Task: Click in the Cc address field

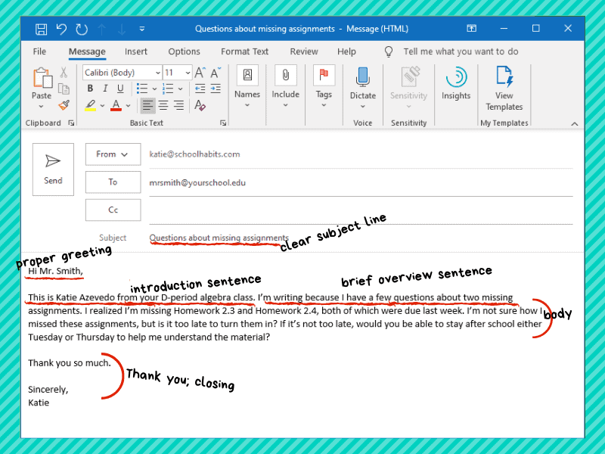Action: point(359,210)
